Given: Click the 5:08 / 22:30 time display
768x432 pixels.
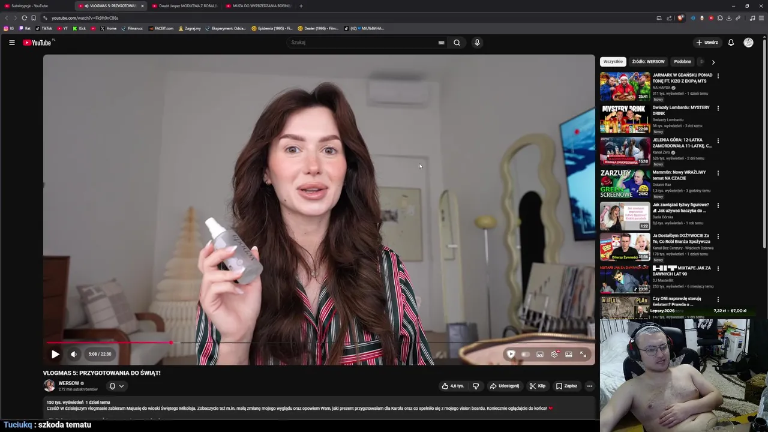Looking at the screenshot, I should click(x=100, y=354).
